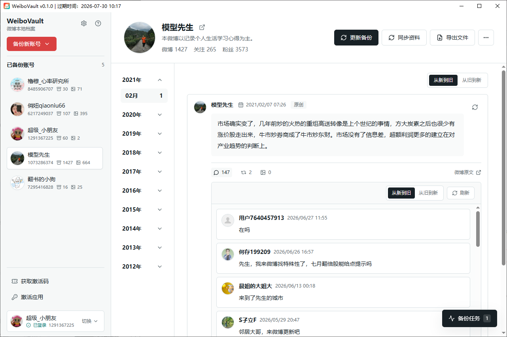Expand the 2018年 year section
The height and width of the screenshot is (337, 507).
[x=144, y=153]
